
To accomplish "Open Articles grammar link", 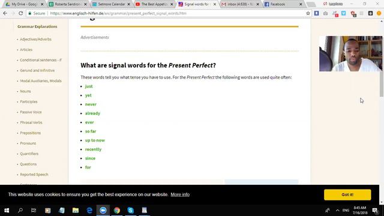I will point(26,49).
